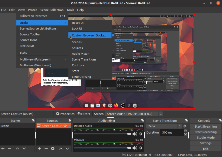Select Fullscreen Interface in View menu
Image resolution: width=222 pixels, height=157 pixels.
point(42,16)
